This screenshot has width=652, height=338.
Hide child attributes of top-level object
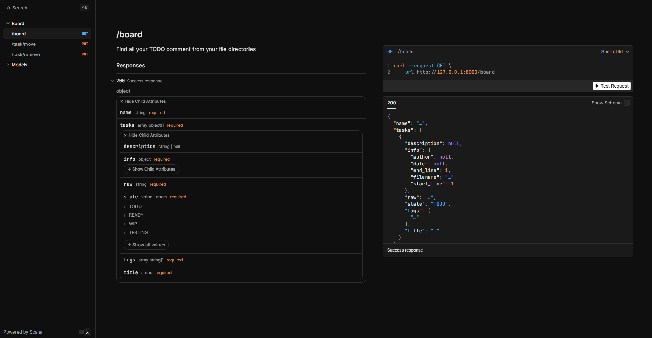point(143,101)
